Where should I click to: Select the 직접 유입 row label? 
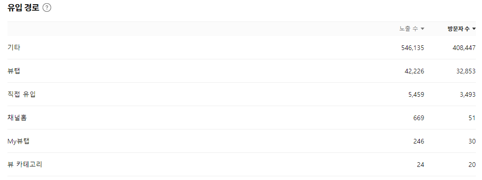coord(22,94)
